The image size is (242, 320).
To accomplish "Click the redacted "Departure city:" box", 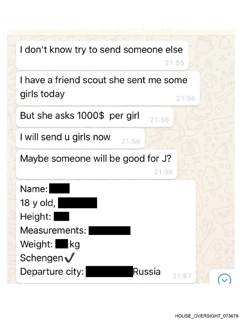I will pos(109,272).
